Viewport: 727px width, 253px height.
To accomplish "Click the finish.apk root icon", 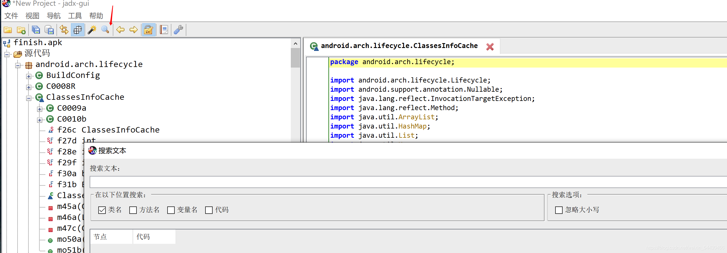I will (7, 43).
